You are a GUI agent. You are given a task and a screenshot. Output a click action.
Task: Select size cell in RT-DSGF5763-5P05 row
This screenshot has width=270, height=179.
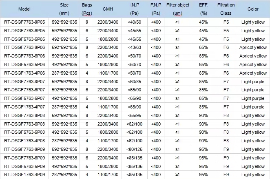click(x=64, y=39)
